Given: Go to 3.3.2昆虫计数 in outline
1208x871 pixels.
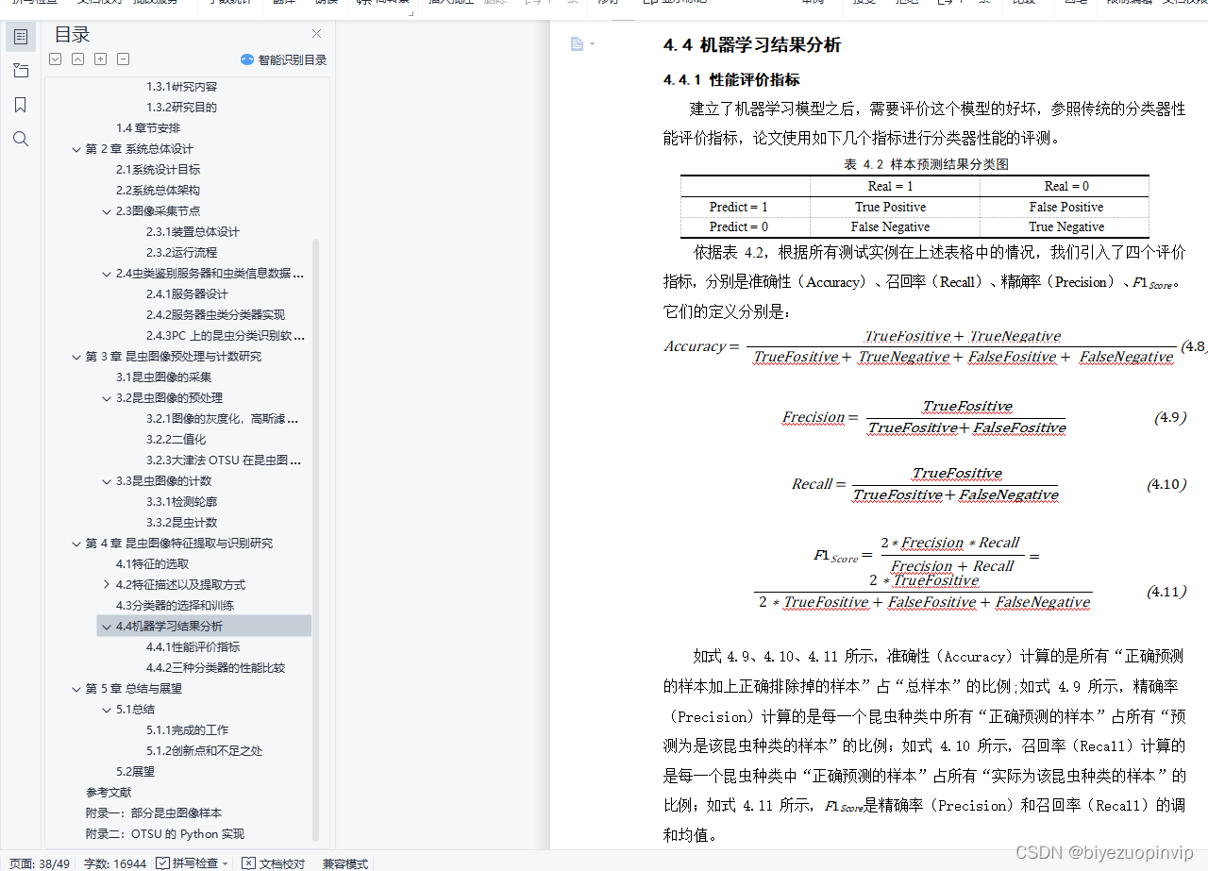Looking at the screenshot, I should pyautogui.click(x=181, y=523).
